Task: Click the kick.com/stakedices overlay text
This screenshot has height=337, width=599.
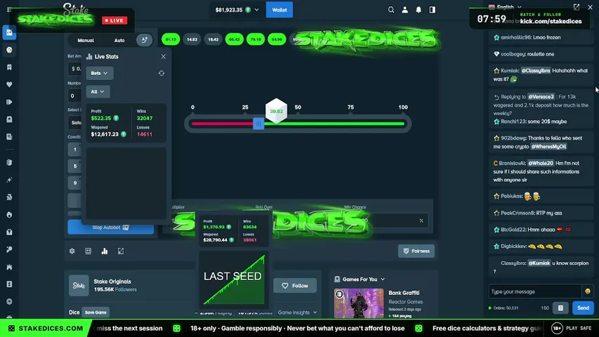Action: (551, 21)
